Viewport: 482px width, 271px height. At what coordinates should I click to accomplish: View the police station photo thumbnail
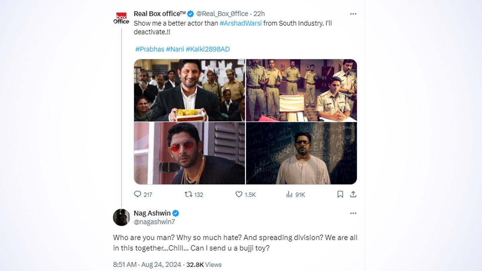tap(301, 90)
